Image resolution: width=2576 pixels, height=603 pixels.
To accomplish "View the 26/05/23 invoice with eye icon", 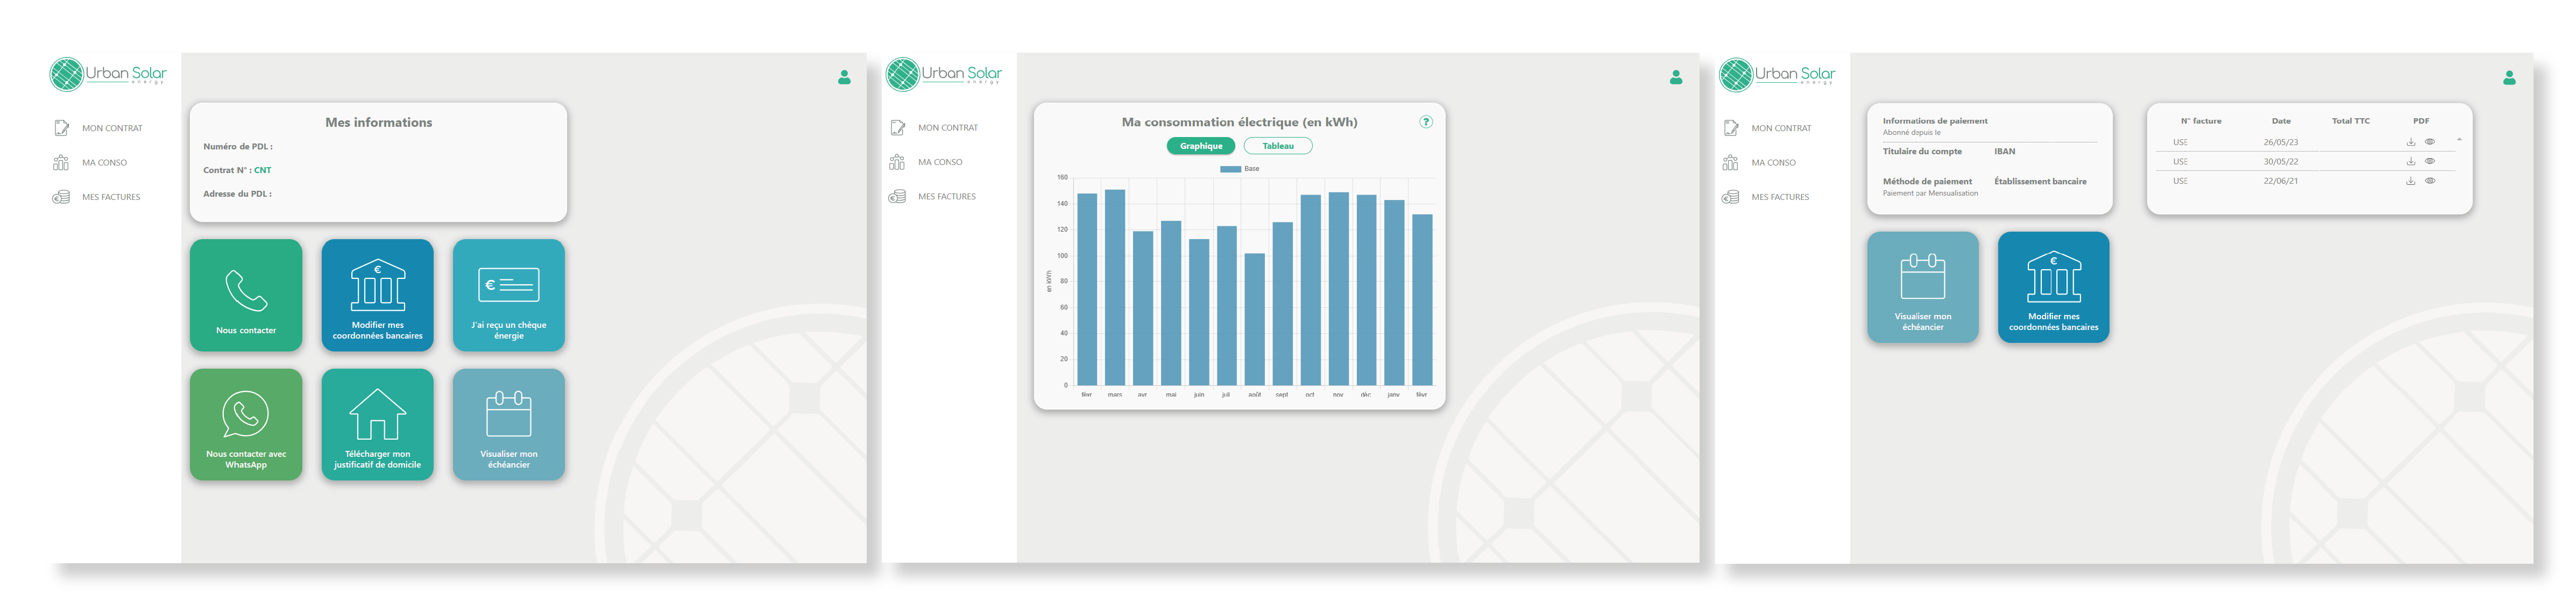I will [2430, 142].
